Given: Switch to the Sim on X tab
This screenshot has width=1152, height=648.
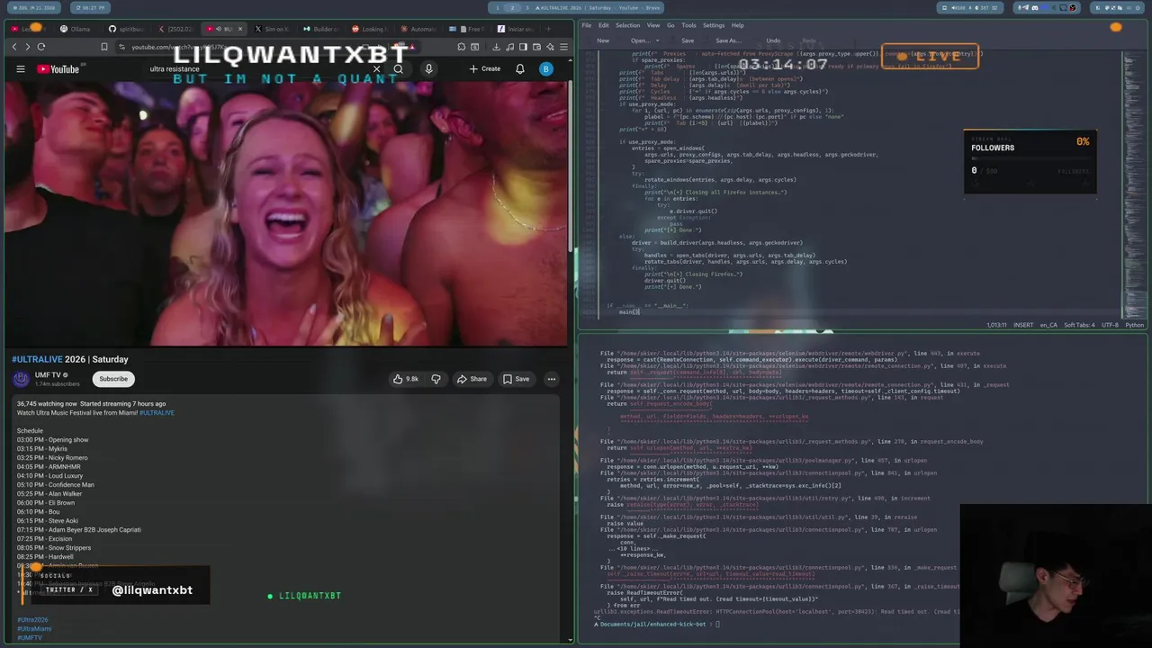Looking at the screenshot, I should pyautogui.click(x=273, y=29).
